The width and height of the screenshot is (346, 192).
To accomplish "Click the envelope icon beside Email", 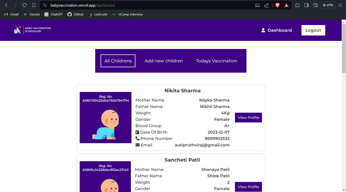I will click(138, 145).
